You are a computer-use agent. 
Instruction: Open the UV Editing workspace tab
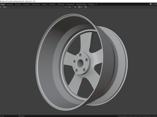[26, 5]
